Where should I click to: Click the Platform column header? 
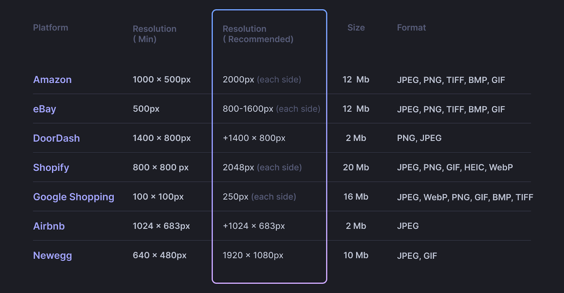pos(50,27)
